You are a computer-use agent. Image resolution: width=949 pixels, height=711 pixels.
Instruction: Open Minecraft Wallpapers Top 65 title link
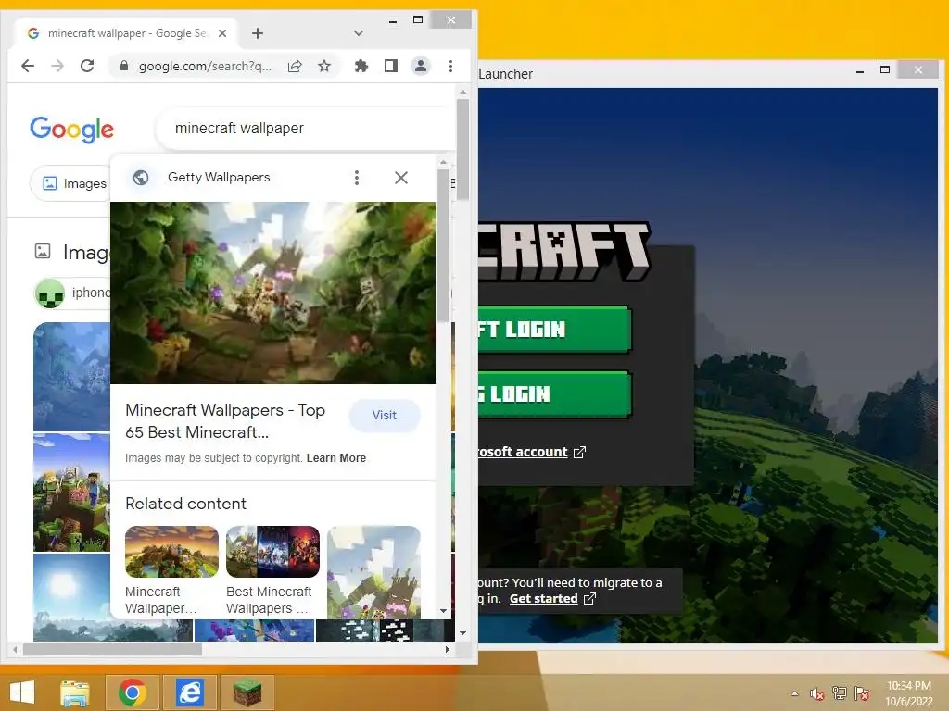point(225,421)
